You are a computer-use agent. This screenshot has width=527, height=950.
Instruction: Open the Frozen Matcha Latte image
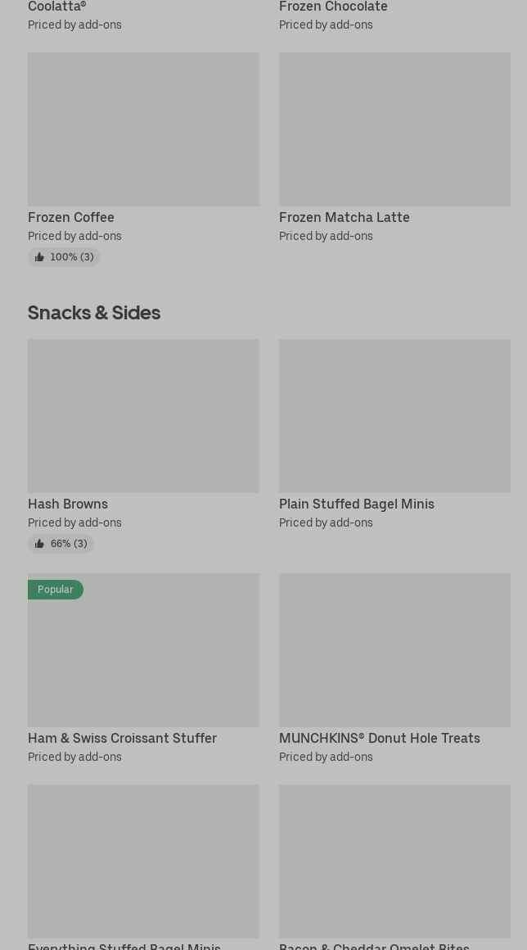394,129
